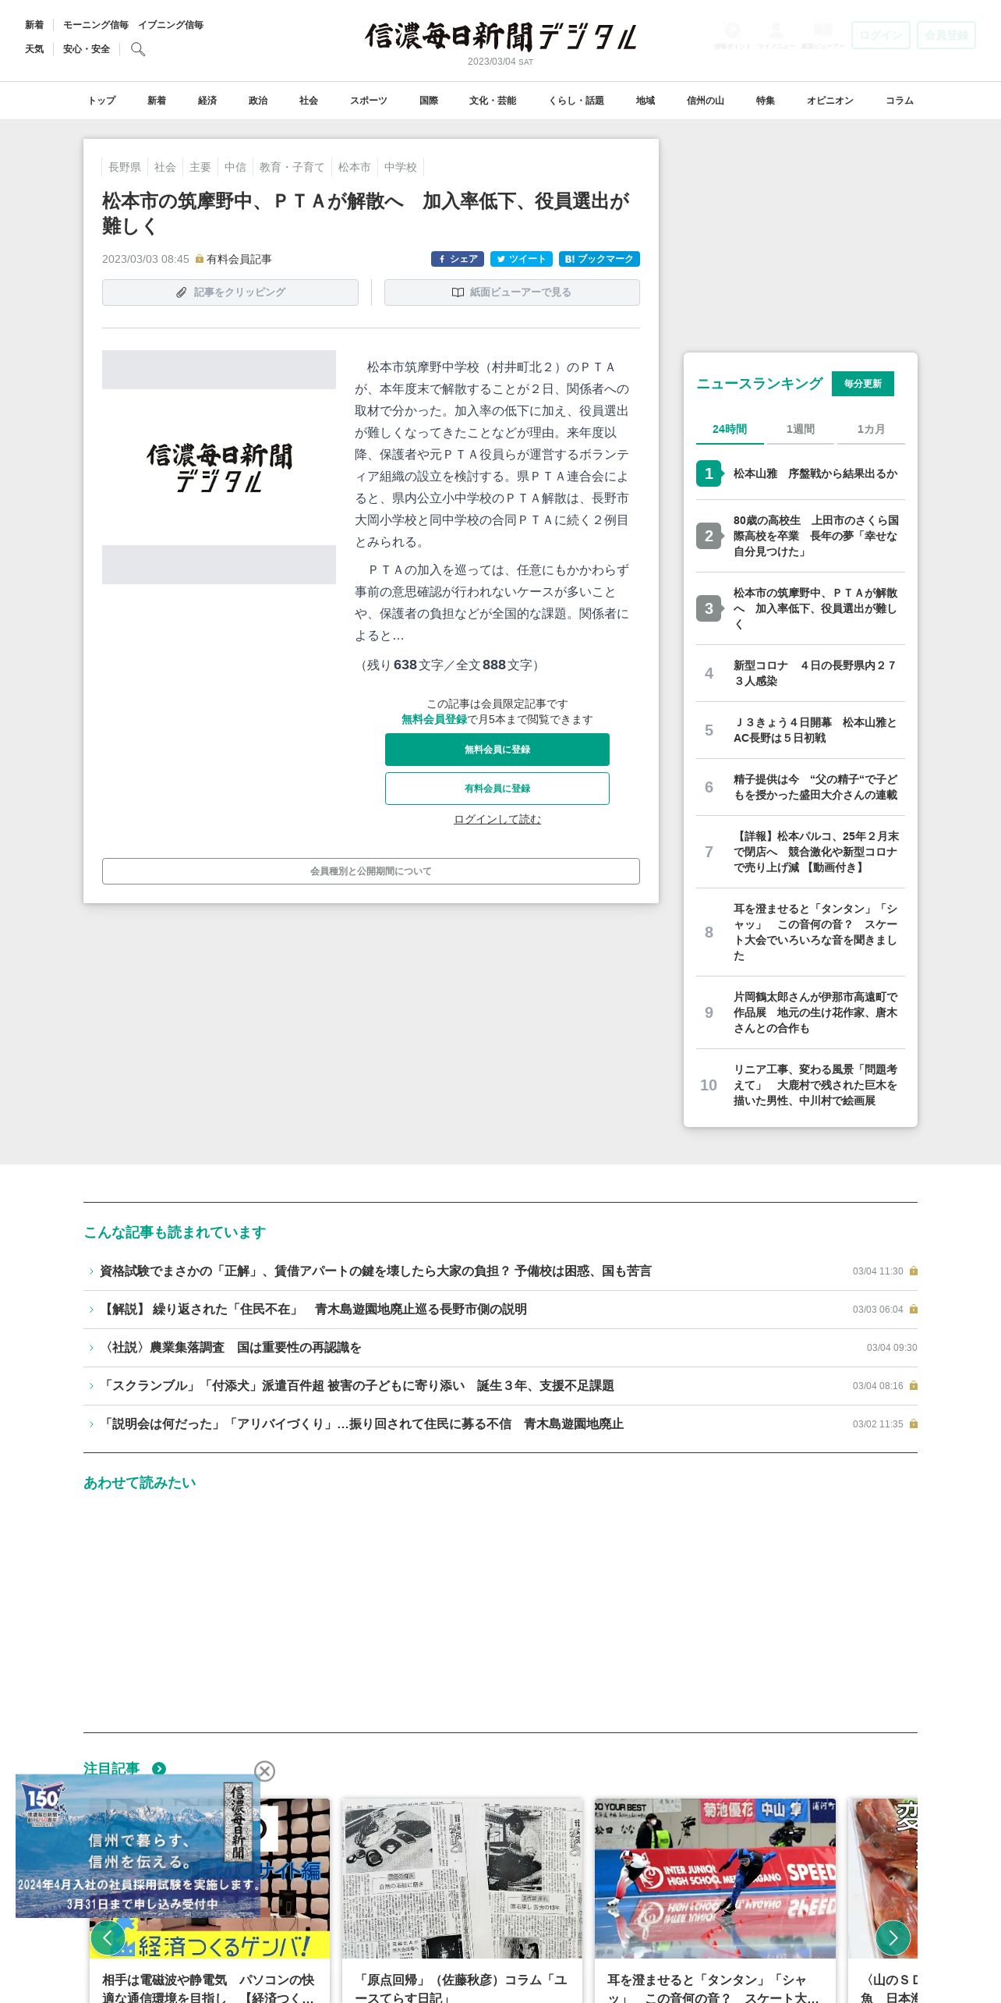
Task: Open 「説明会は何だった」 article
Action: [362, 1424]
